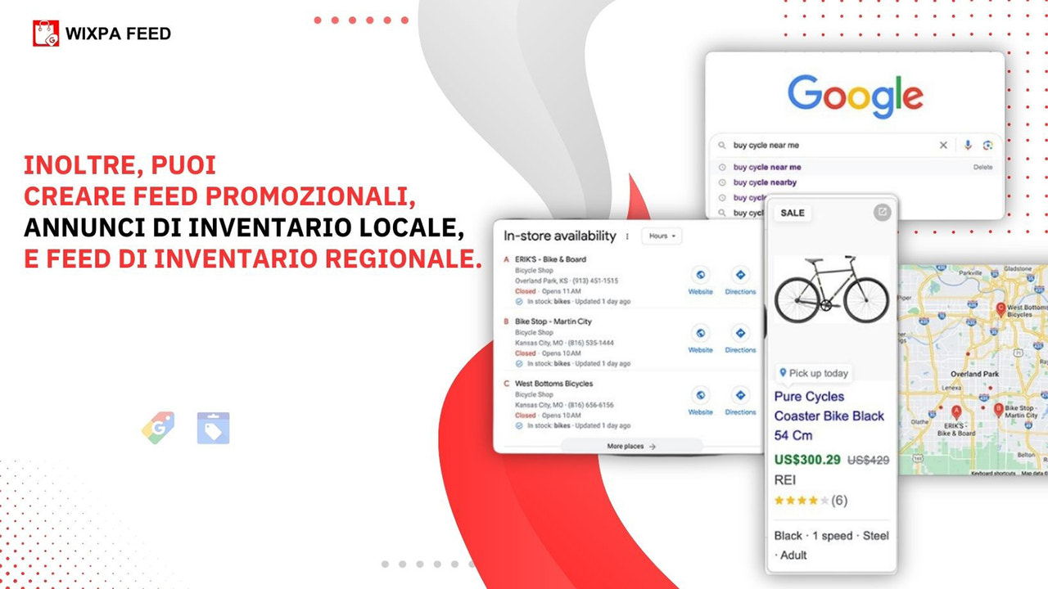
Task: Click the "Black · 1 speed · Steel" attributes text
Action: [831, 536]
